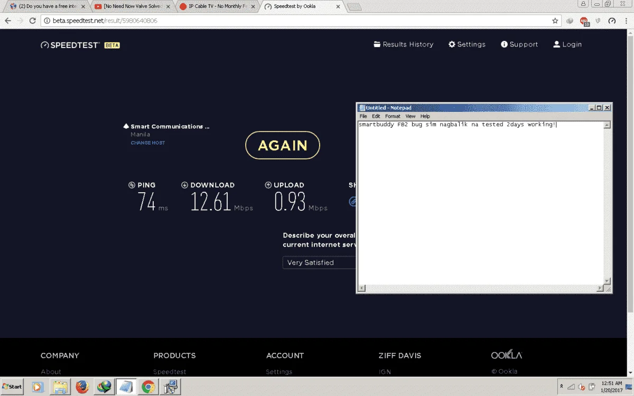Click the 12.61 download value
Viewport: 634px width, 396px height.
[211, 202]
